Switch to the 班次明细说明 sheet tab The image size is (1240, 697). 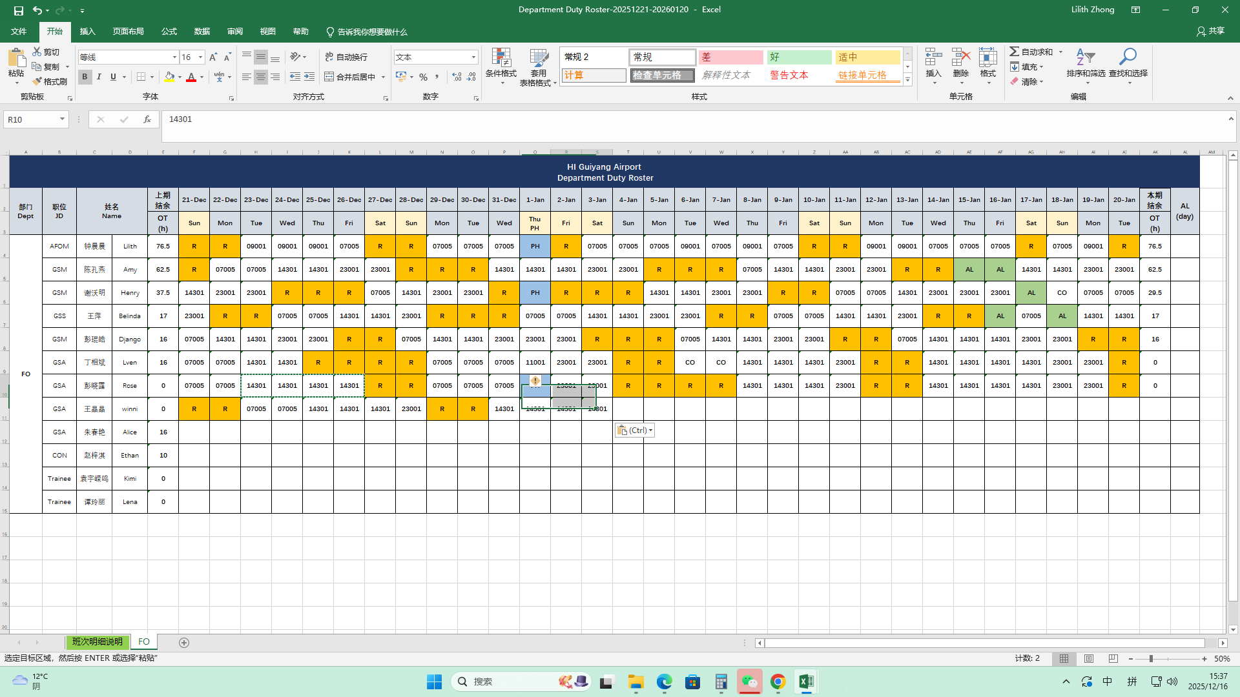pos(97,642)
